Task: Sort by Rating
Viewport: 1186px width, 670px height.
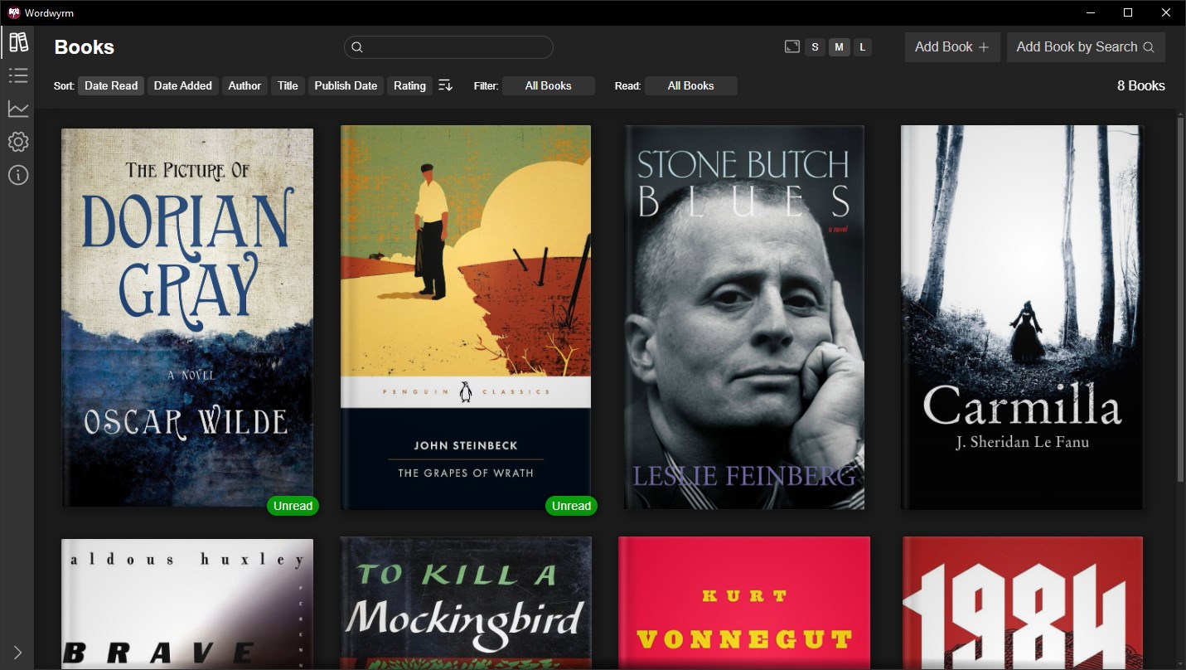Action: (x=409, y=85)
